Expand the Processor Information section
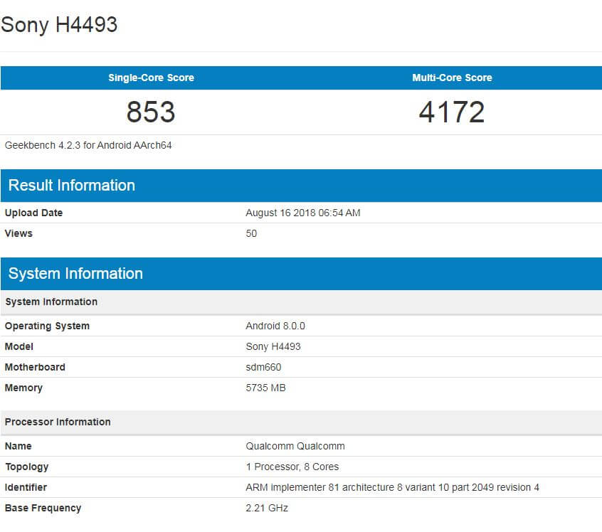 pyautogui.click(x=58, y=422)
